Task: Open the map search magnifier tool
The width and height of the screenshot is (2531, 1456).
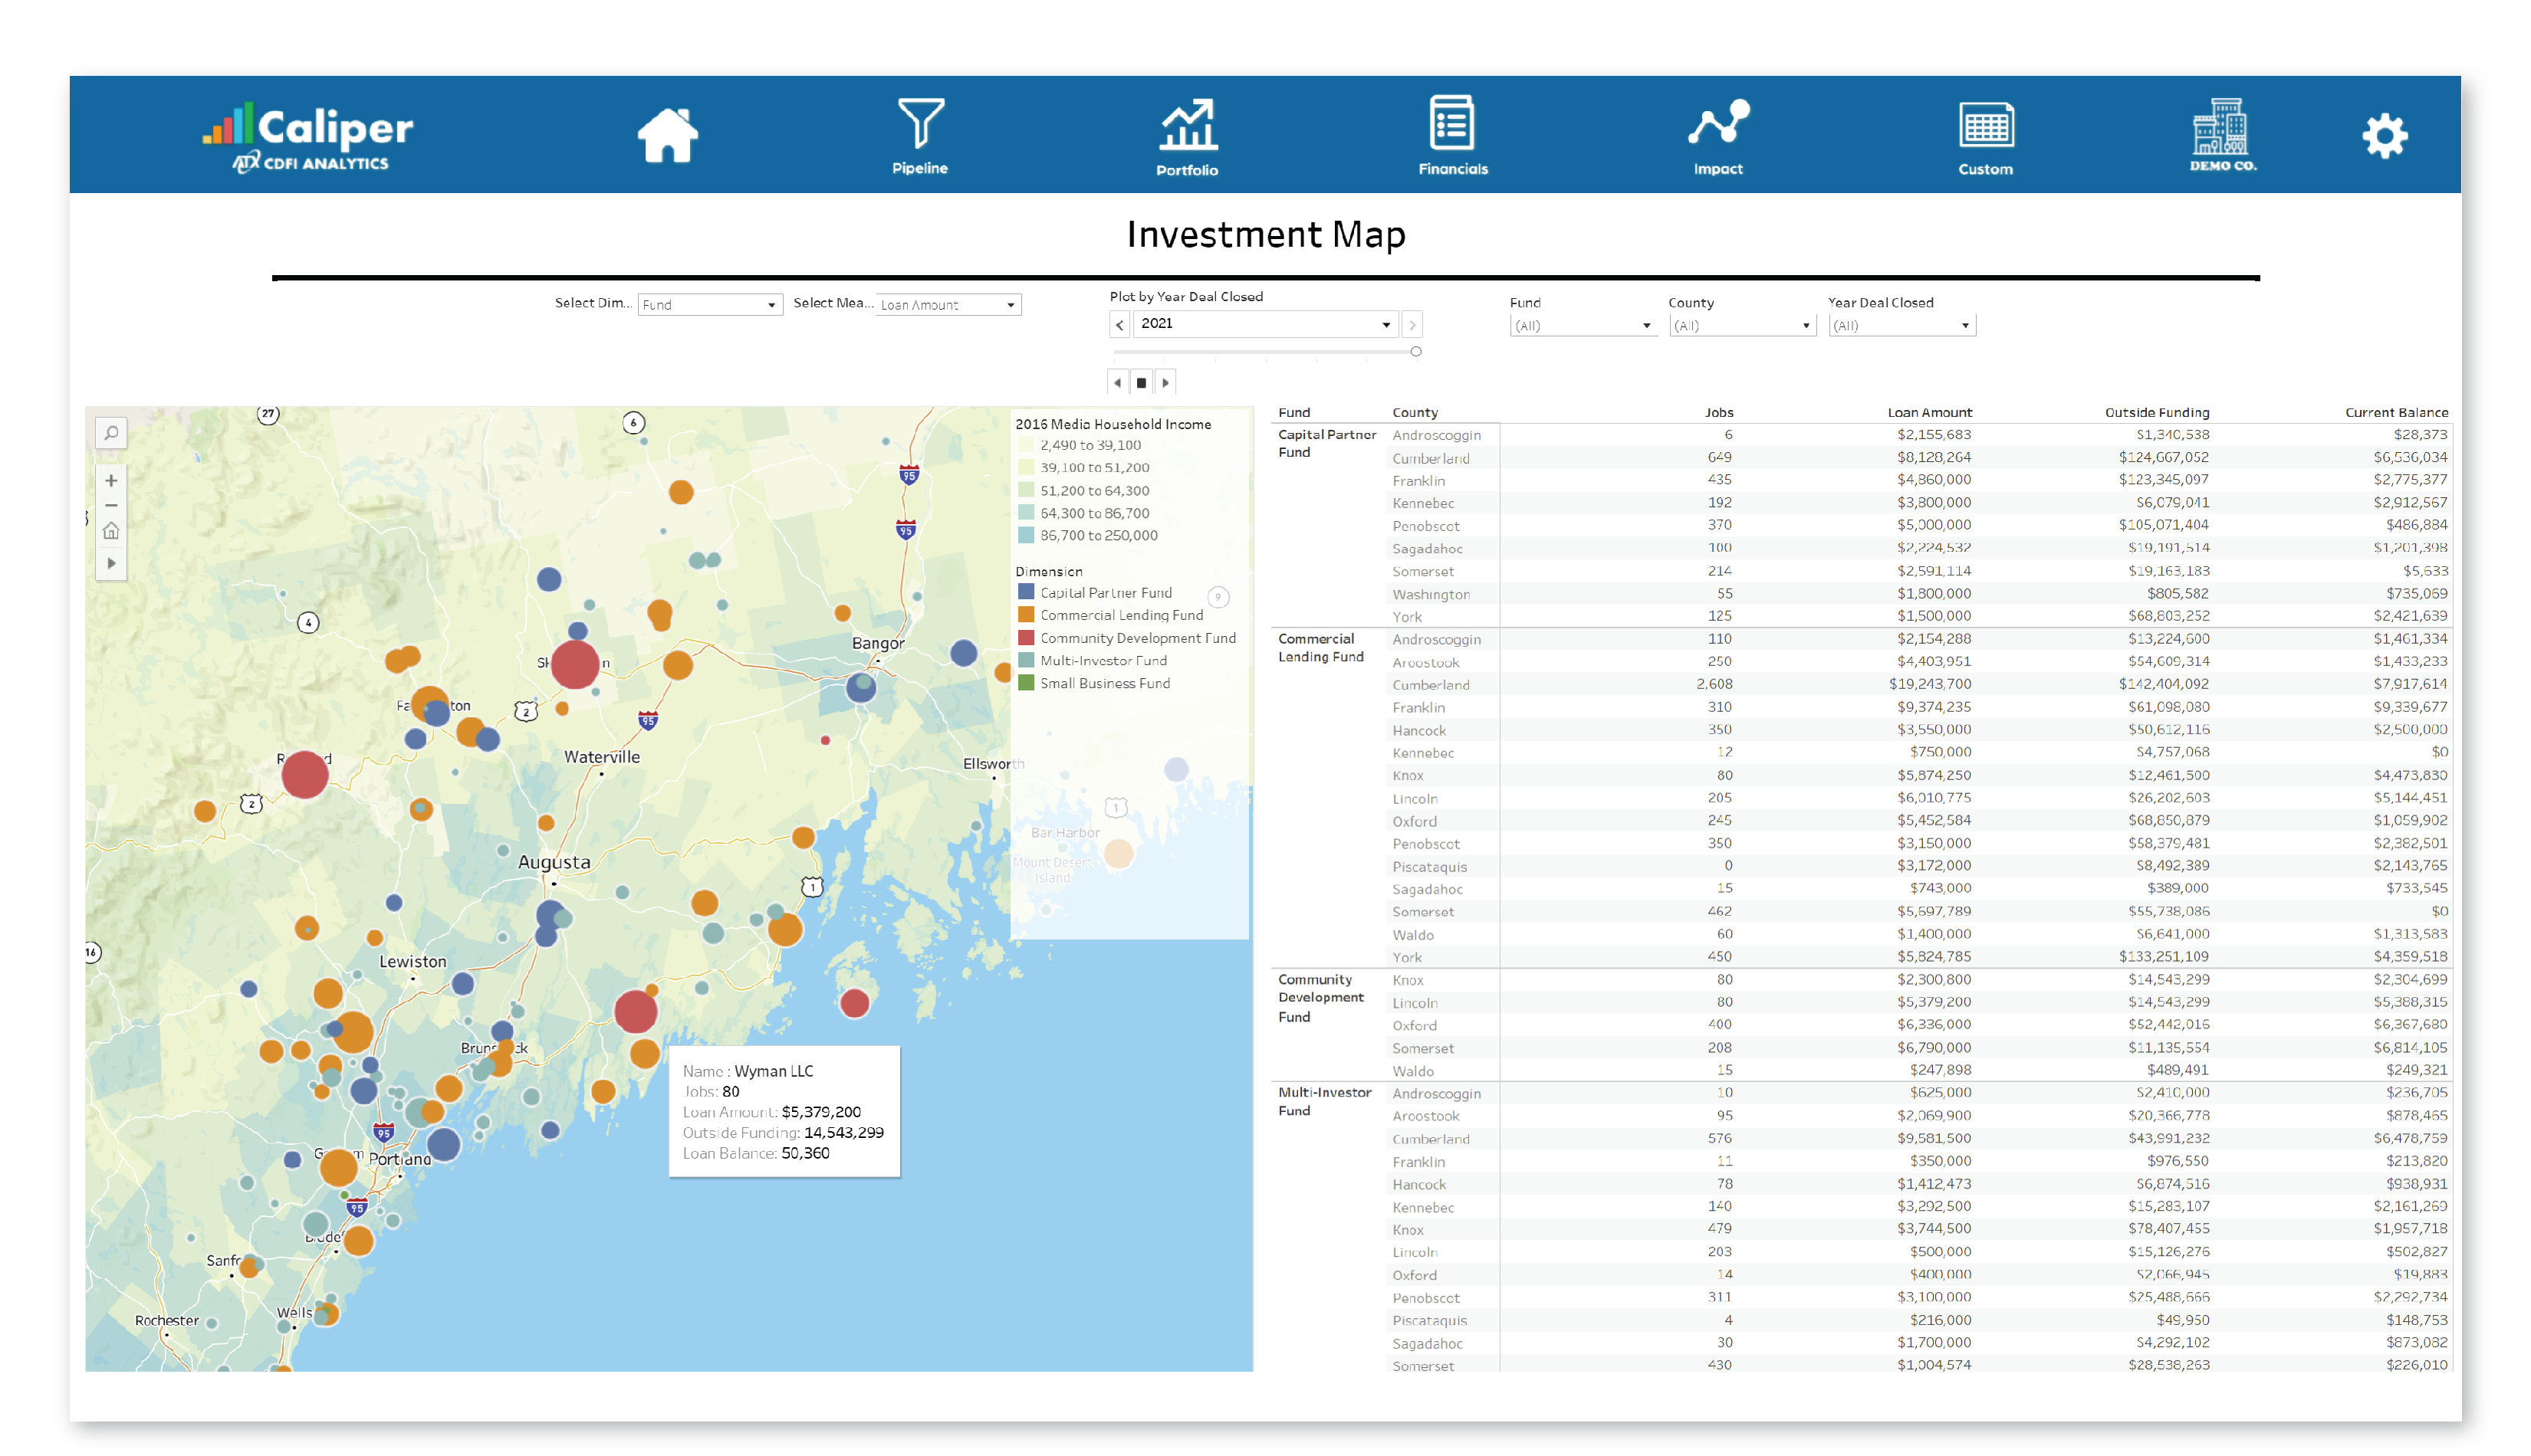Action: (x=111, y=433)
